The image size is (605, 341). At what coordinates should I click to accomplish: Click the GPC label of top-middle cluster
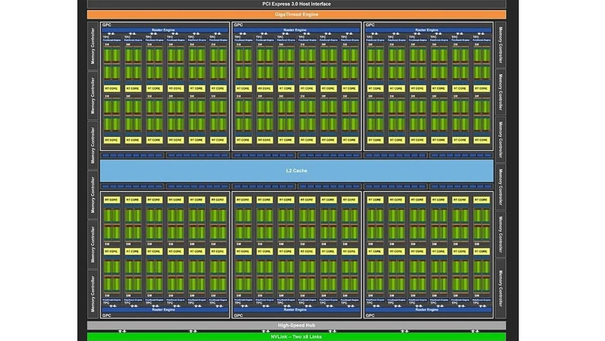238,25
